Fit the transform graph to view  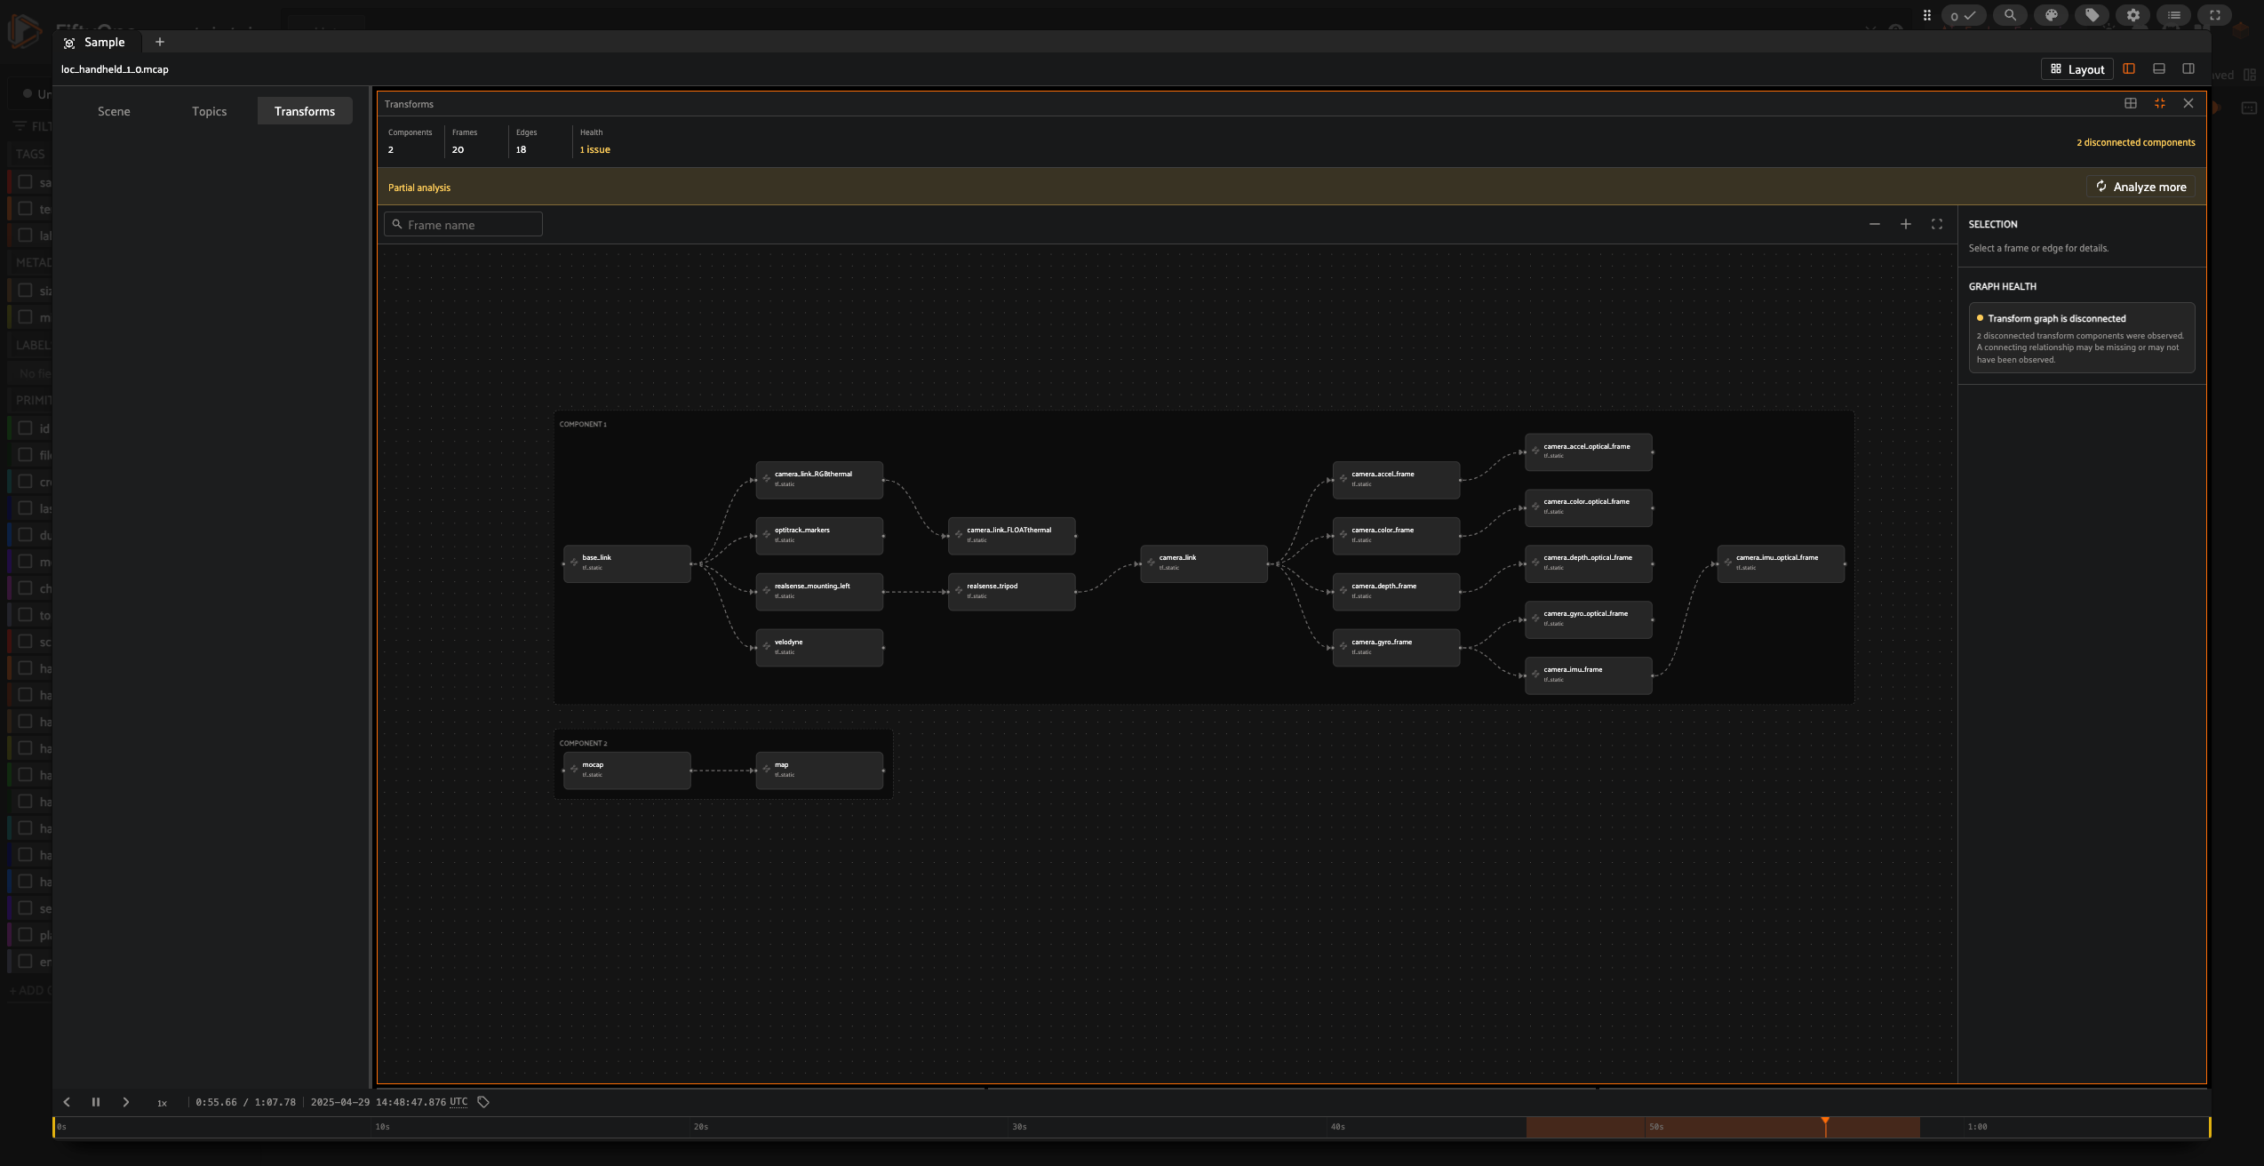[x=1936, y=225]
